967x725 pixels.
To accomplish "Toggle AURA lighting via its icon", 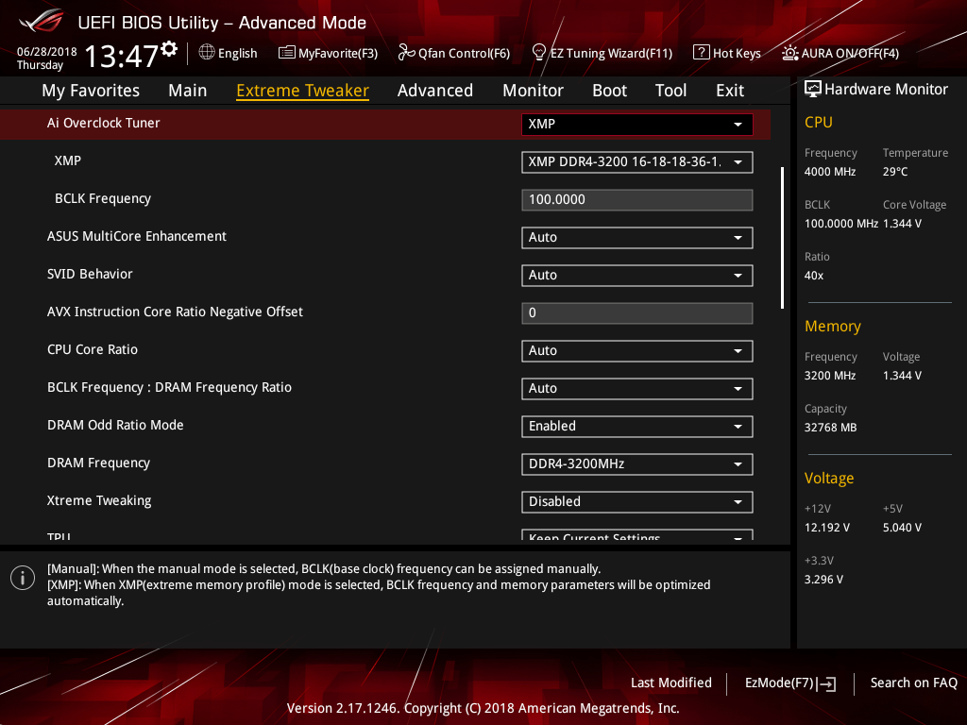I will tap(790, 53).
